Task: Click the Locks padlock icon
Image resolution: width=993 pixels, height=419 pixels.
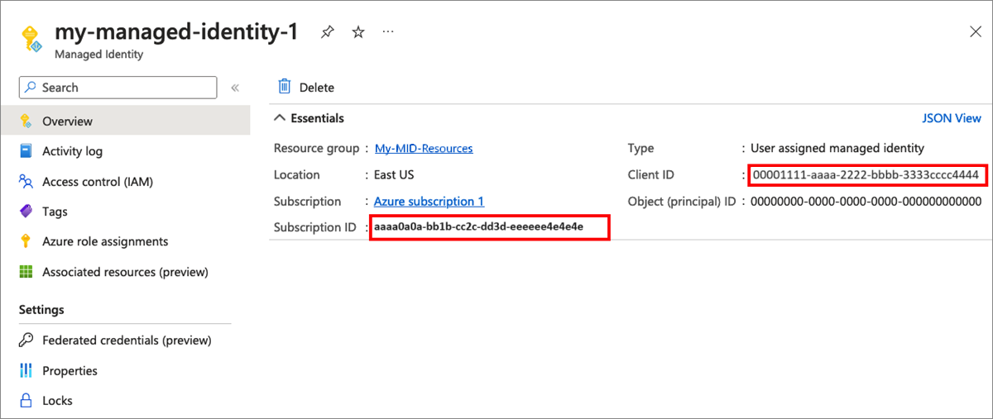Action: (26, 401)
